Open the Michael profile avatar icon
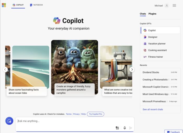The width and height of the screenshot is (183, 133). 167,5
